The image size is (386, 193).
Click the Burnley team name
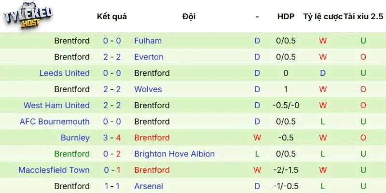tap(75, 138)
